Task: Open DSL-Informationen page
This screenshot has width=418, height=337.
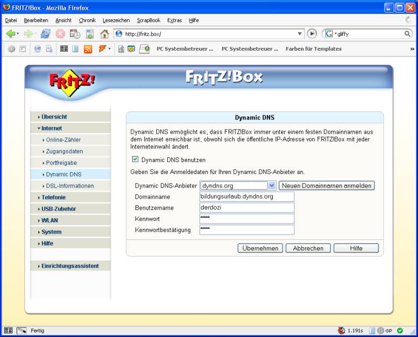Action: [71, 186]
